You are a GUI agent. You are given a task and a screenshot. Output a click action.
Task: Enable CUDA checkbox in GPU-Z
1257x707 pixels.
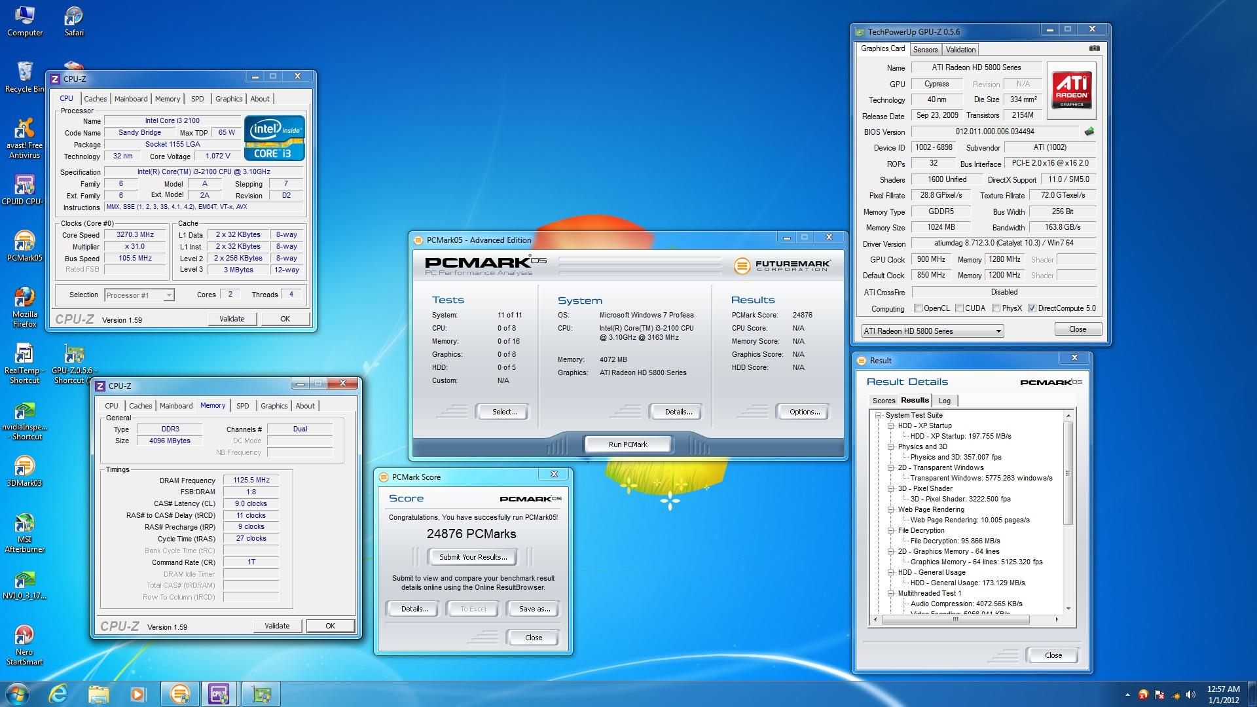(x=959, y=308)
